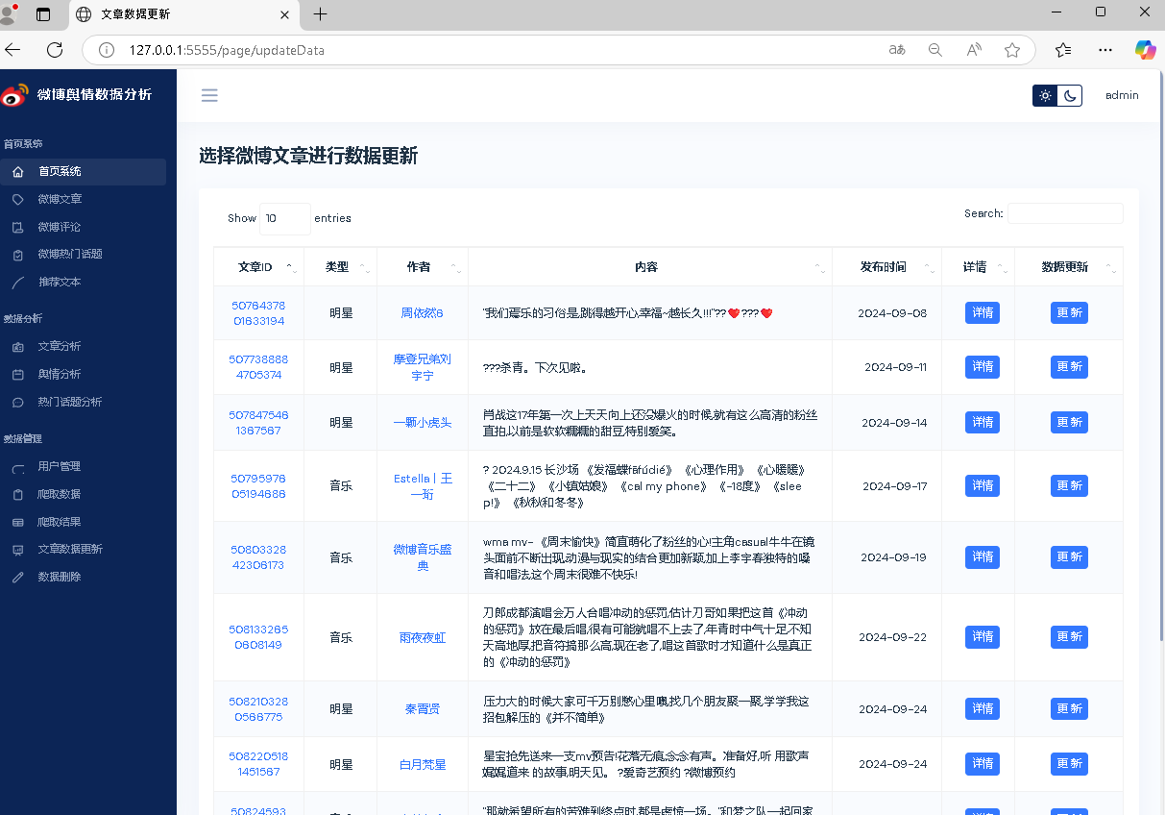This screenshot has width=1165, height=815.
Task: Open the tab actions menu icon
Action: 42,14
